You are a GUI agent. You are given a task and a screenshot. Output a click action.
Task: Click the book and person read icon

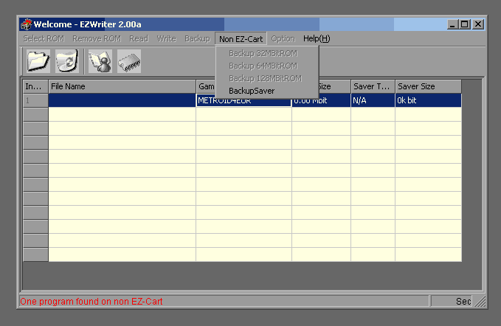(x=100, y=60)
